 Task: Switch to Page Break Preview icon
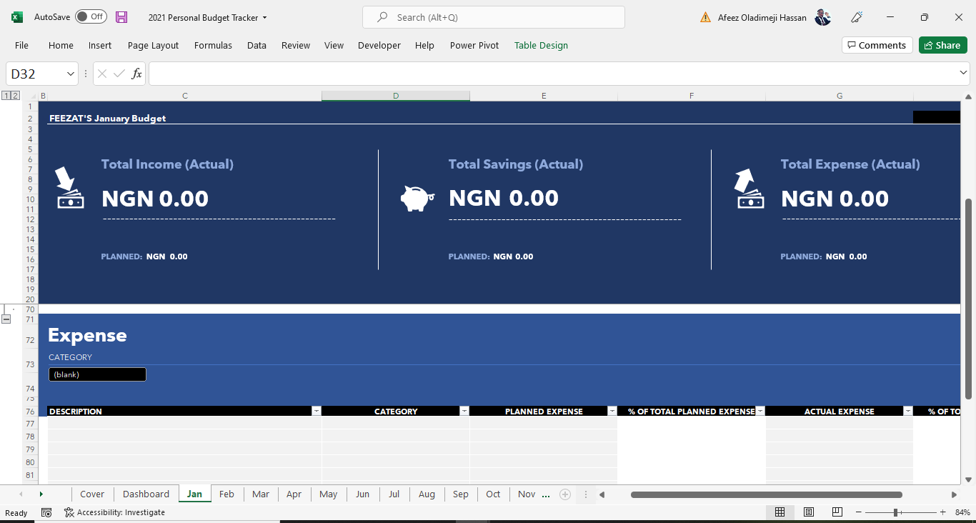point(837,512)
